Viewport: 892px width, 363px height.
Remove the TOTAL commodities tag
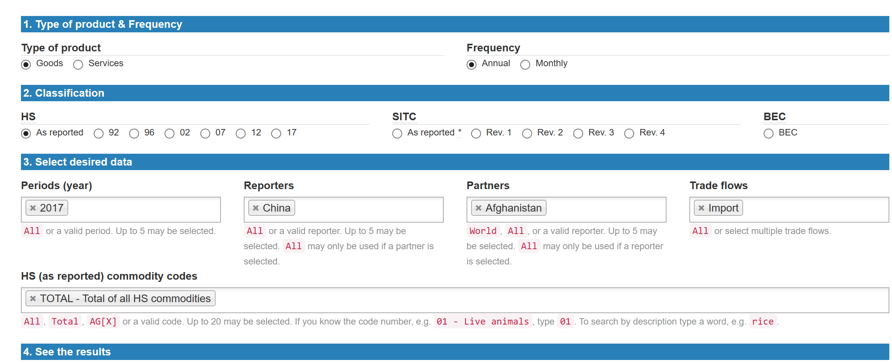[33, 299]
